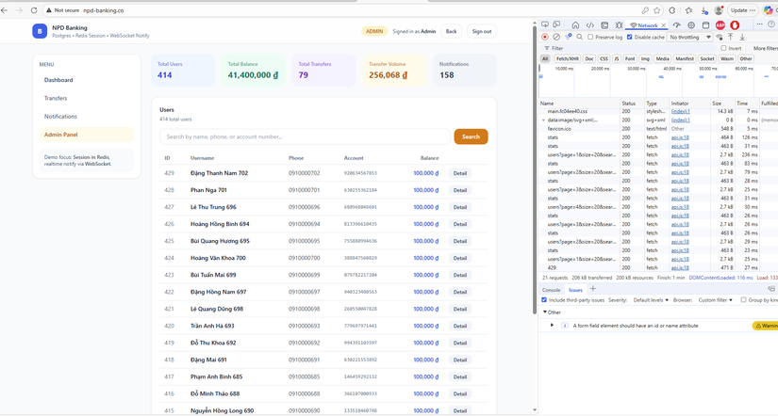Enable the Preserve log checkbox
The image size is (778, 416).
tap(591, 37)
